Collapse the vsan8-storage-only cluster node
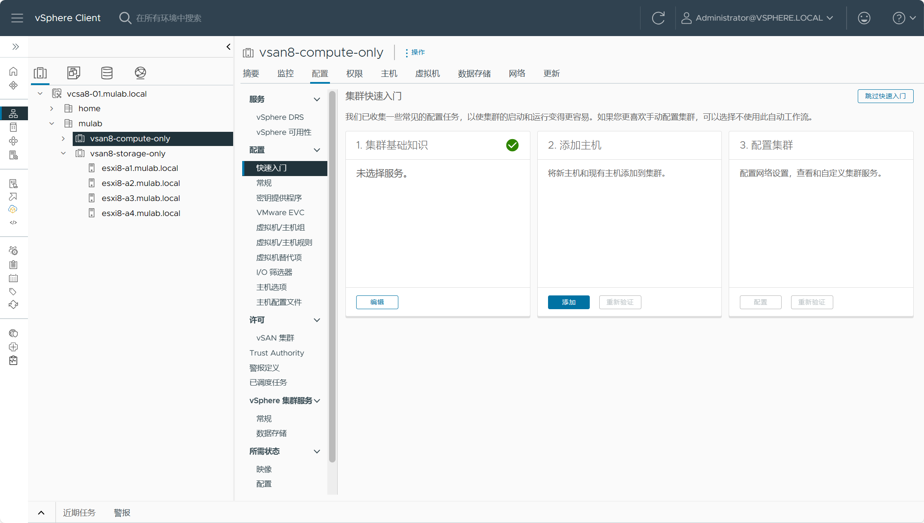 pyautogui.click(x=63, y=153)
